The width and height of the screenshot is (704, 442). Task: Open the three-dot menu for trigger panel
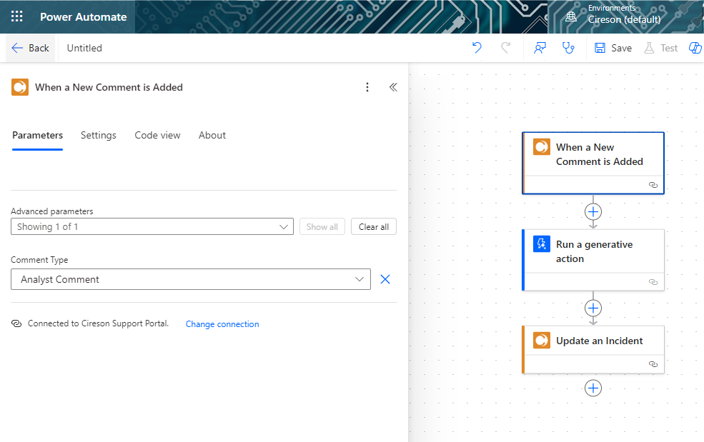(367, 87)
